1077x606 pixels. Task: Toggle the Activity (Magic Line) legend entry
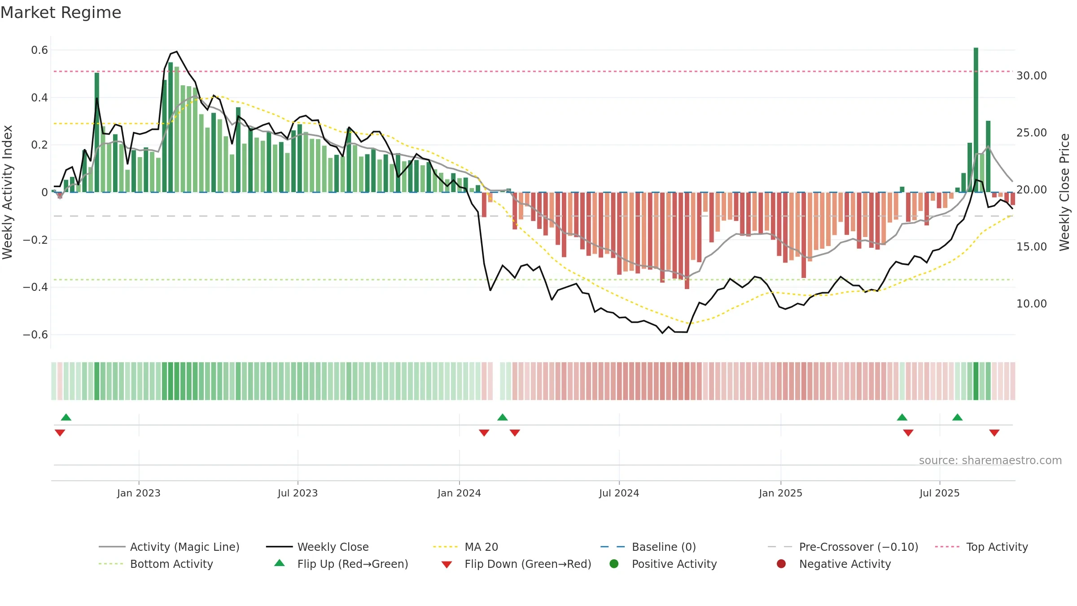point(169,547)
